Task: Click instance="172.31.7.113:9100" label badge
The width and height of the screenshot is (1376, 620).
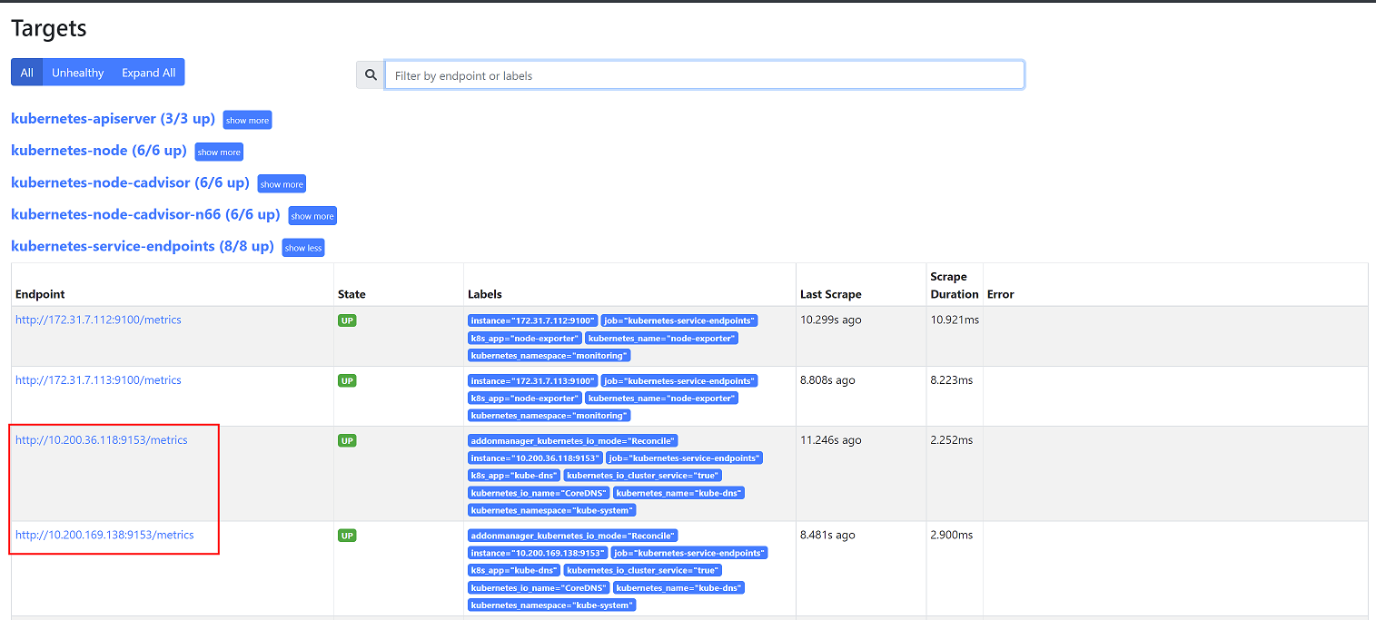Action: click(x=532, y=380)
